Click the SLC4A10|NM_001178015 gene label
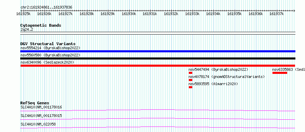This screenshot has width=305, height=132. [x=41, y=116]
